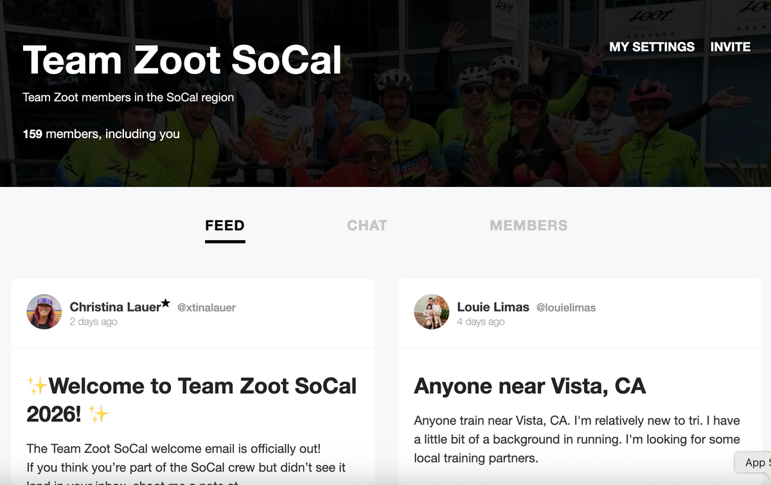Open Christina Lauer's name link
Image resolution: width=771 pixels, height=485 pixels.
pyautogui.click(x=115, y=307)
